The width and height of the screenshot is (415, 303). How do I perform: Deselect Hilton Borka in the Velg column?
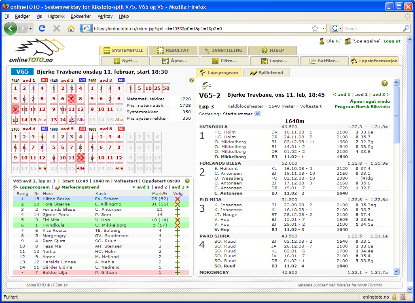tap(178, 199)
